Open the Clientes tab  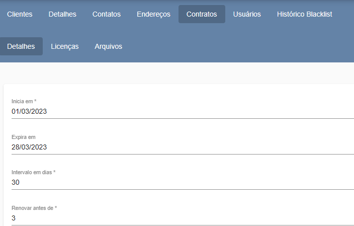click(x=20, y=14)
